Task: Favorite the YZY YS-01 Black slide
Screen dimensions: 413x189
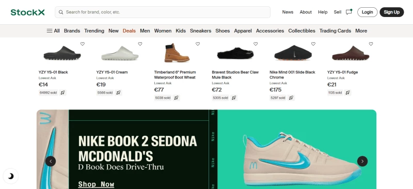Action: pyautogui.click(x=83, y=44)
